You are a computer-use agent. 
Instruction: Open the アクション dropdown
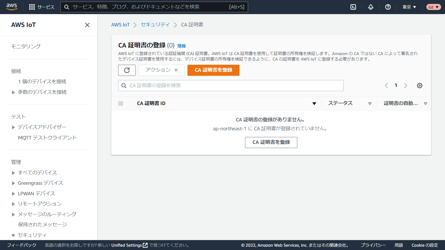click(162, 70)
